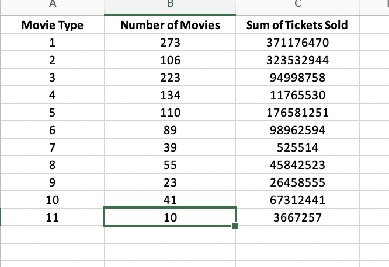389x267 pixels.
Task: Select column C header
Action: (x=297, y=7)
